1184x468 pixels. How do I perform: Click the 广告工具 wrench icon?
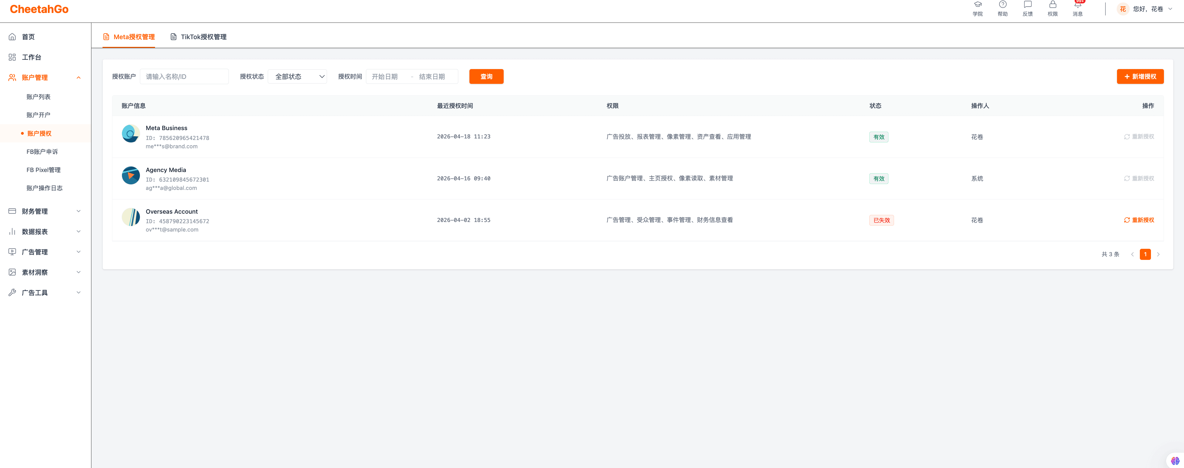coord(12,292)
